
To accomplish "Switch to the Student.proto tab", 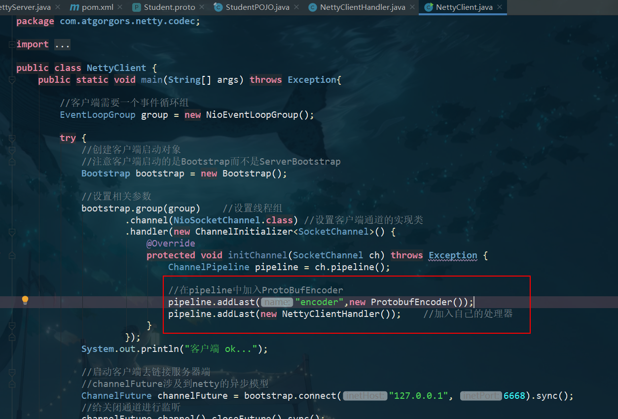I will (x=169, y=7).
